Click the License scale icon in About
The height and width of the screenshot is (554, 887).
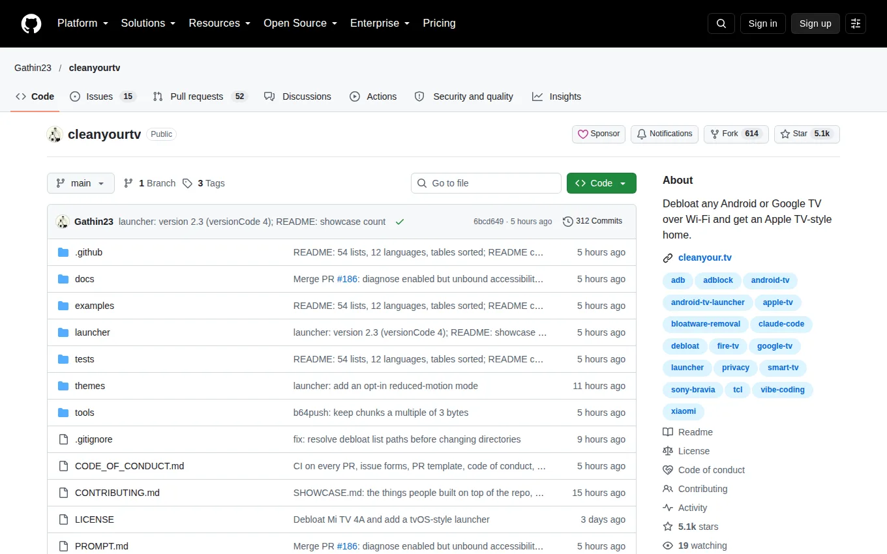[x=668, y=451]
